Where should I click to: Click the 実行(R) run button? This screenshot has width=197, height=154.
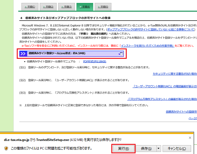pos(123,148)
